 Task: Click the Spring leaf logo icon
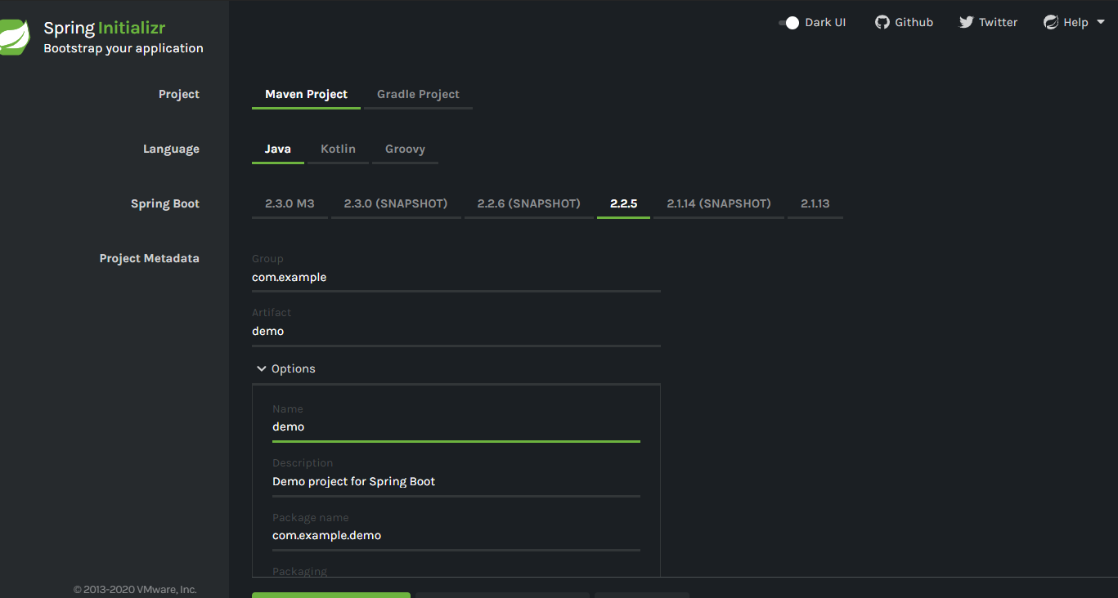pos(14,37)
